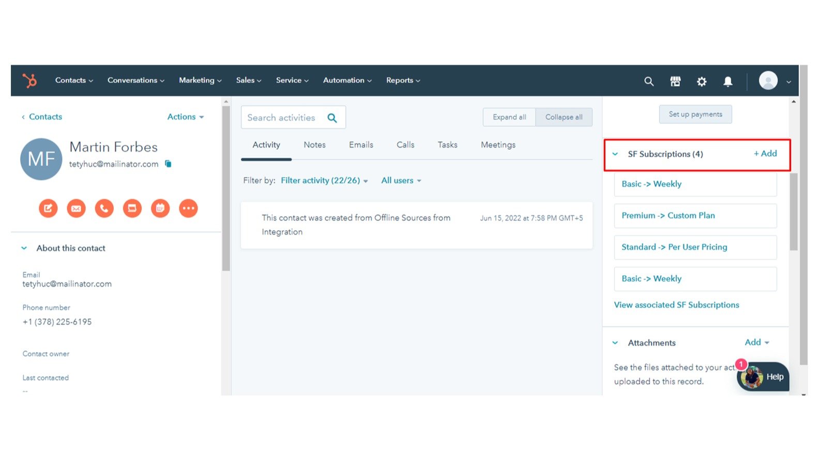Switch to the Notes tab
The height and width of the screenshot is (461, 819).
[x=315, y=145]
